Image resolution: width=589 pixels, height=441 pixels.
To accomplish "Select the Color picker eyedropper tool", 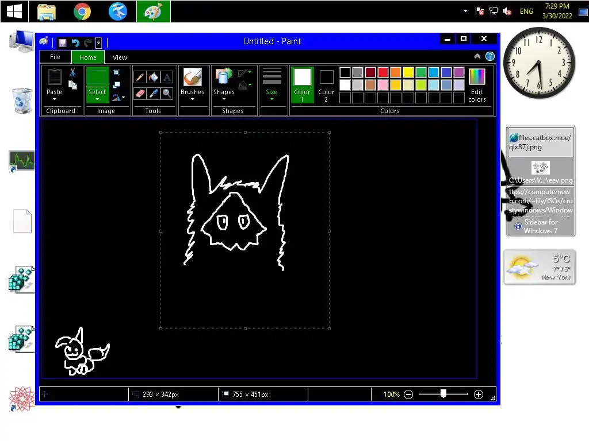I will (153, 94).
